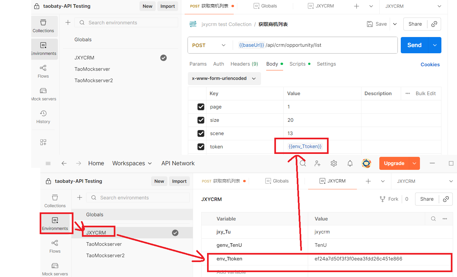Click the hamburger menu icon left of Home

pyautogui.click(x=48, y=163)
